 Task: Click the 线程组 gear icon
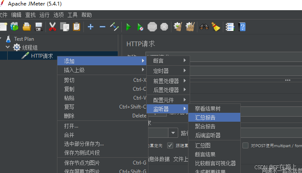tap(17, 47)
